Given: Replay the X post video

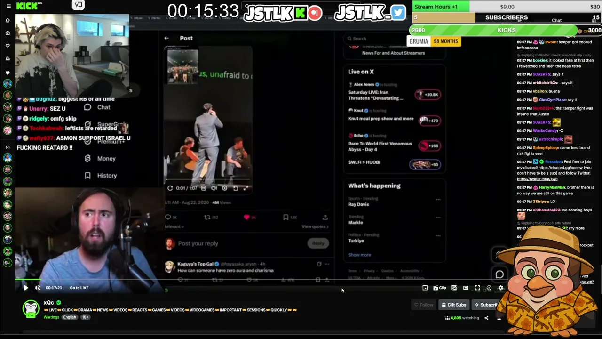Looking at the screenshot, I should pyautogui.click(x=170, y=188).
